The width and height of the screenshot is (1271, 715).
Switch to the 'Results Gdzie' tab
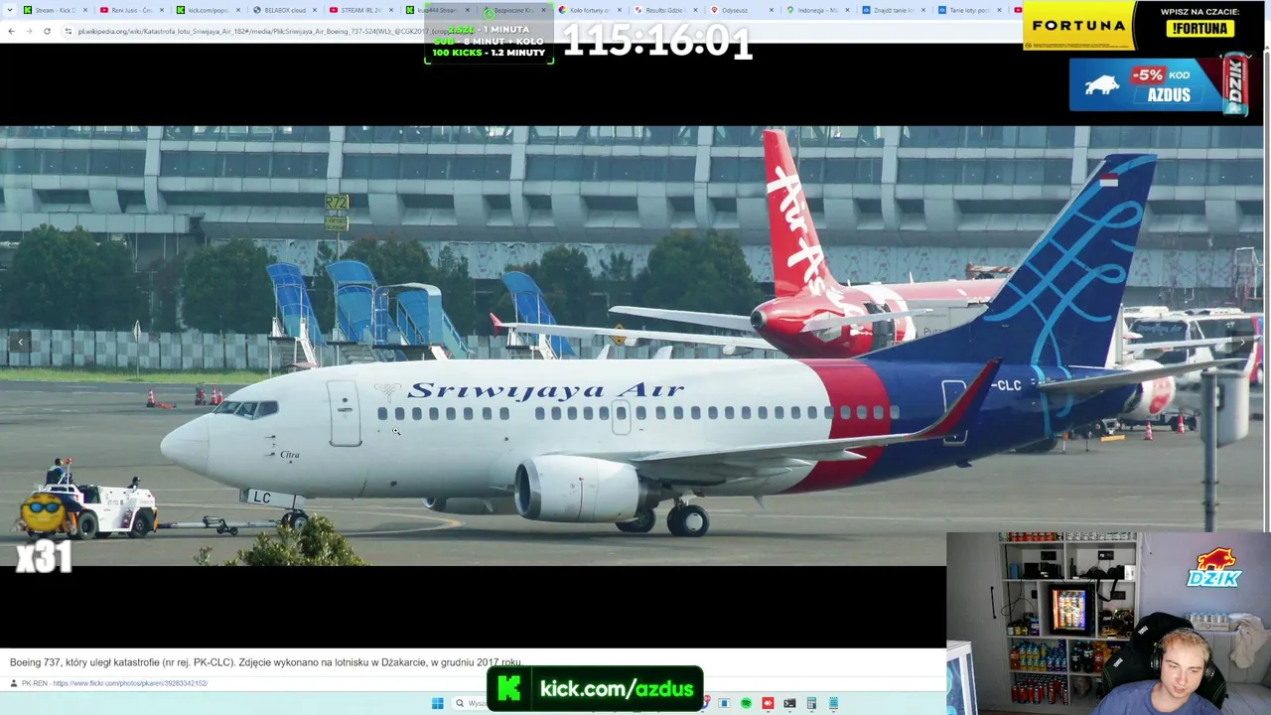pyautogui.click(x=665, y=10)
